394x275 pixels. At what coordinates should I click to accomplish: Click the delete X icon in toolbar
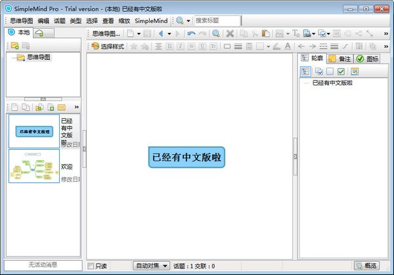click(x=230, y=33)
